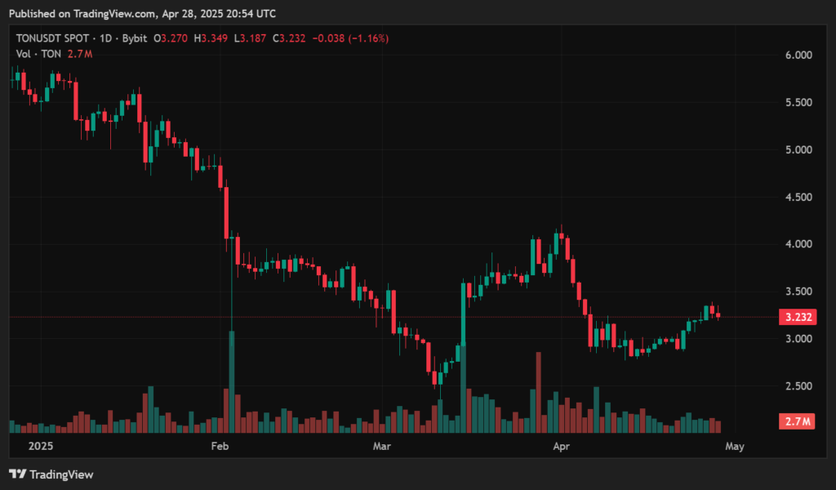Click the Mar label on time axis
This screenshot has width=836, height=490.
click(x=382, y=446)
